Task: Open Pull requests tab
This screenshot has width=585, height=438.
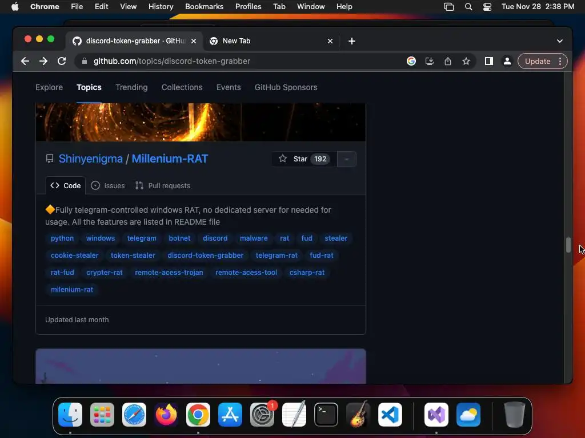Action: coord(163,185)
